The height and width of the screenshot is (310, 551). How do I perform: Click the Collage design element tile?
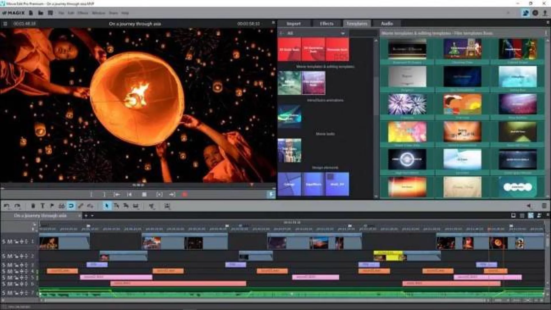(289, 184)
